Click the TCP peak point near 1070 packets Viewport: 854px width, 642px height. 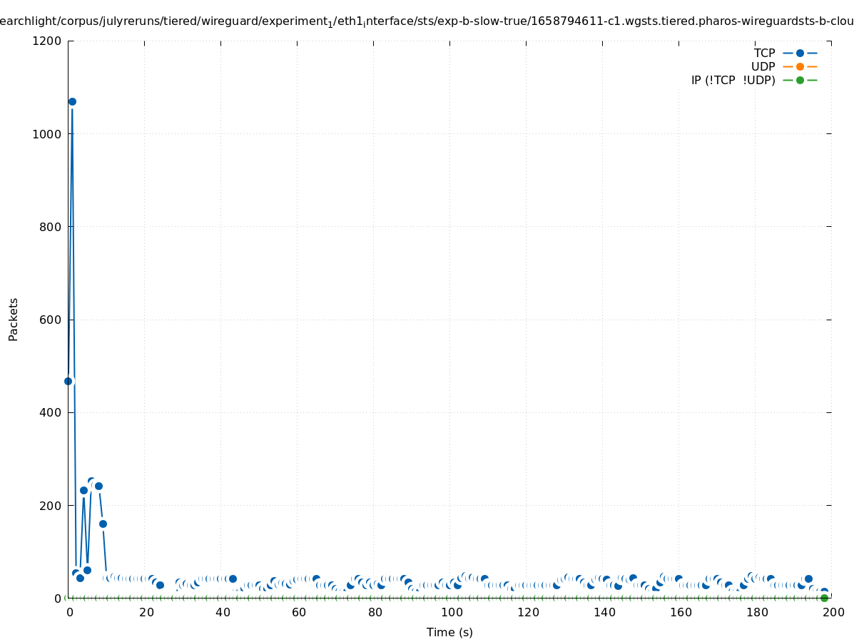(x=72, y=101)
